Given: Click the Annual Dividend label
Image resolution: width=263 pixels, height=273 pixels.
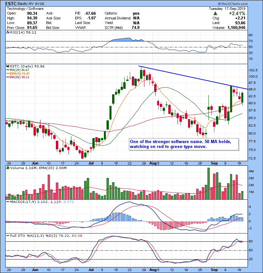Looking at the screenshot, I should pyautogui.click(x=118, y=18).
